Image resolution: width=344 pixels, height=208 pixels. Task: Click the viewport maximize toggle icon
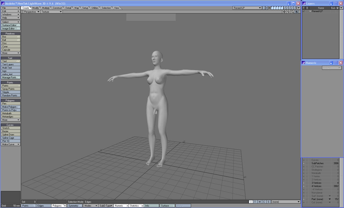coord(297,12)
